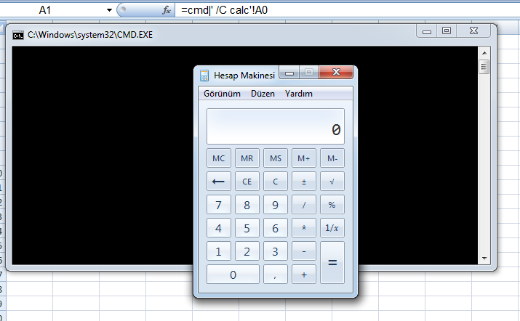Click the CMD.EXE window system icon
The image size is (520, 321).
pyautogui.click(x=18, y=35)
